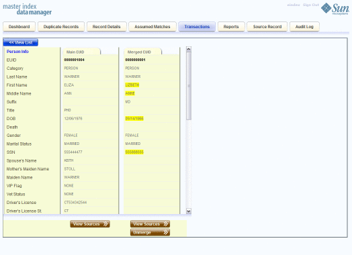Click the scrollbar down arrow
The image size is (352, 255).
[x=189, y=211]
